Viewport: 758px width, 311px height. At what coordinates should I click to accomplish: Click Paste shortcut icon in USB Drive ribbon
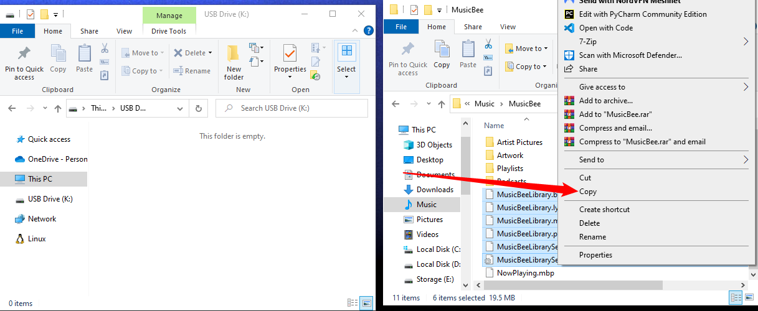click(105, 75)
